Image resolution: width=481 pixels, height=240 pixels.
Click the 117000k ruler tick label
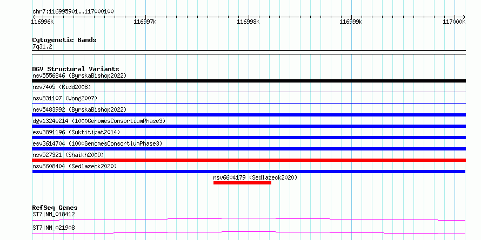click(454, 22)
